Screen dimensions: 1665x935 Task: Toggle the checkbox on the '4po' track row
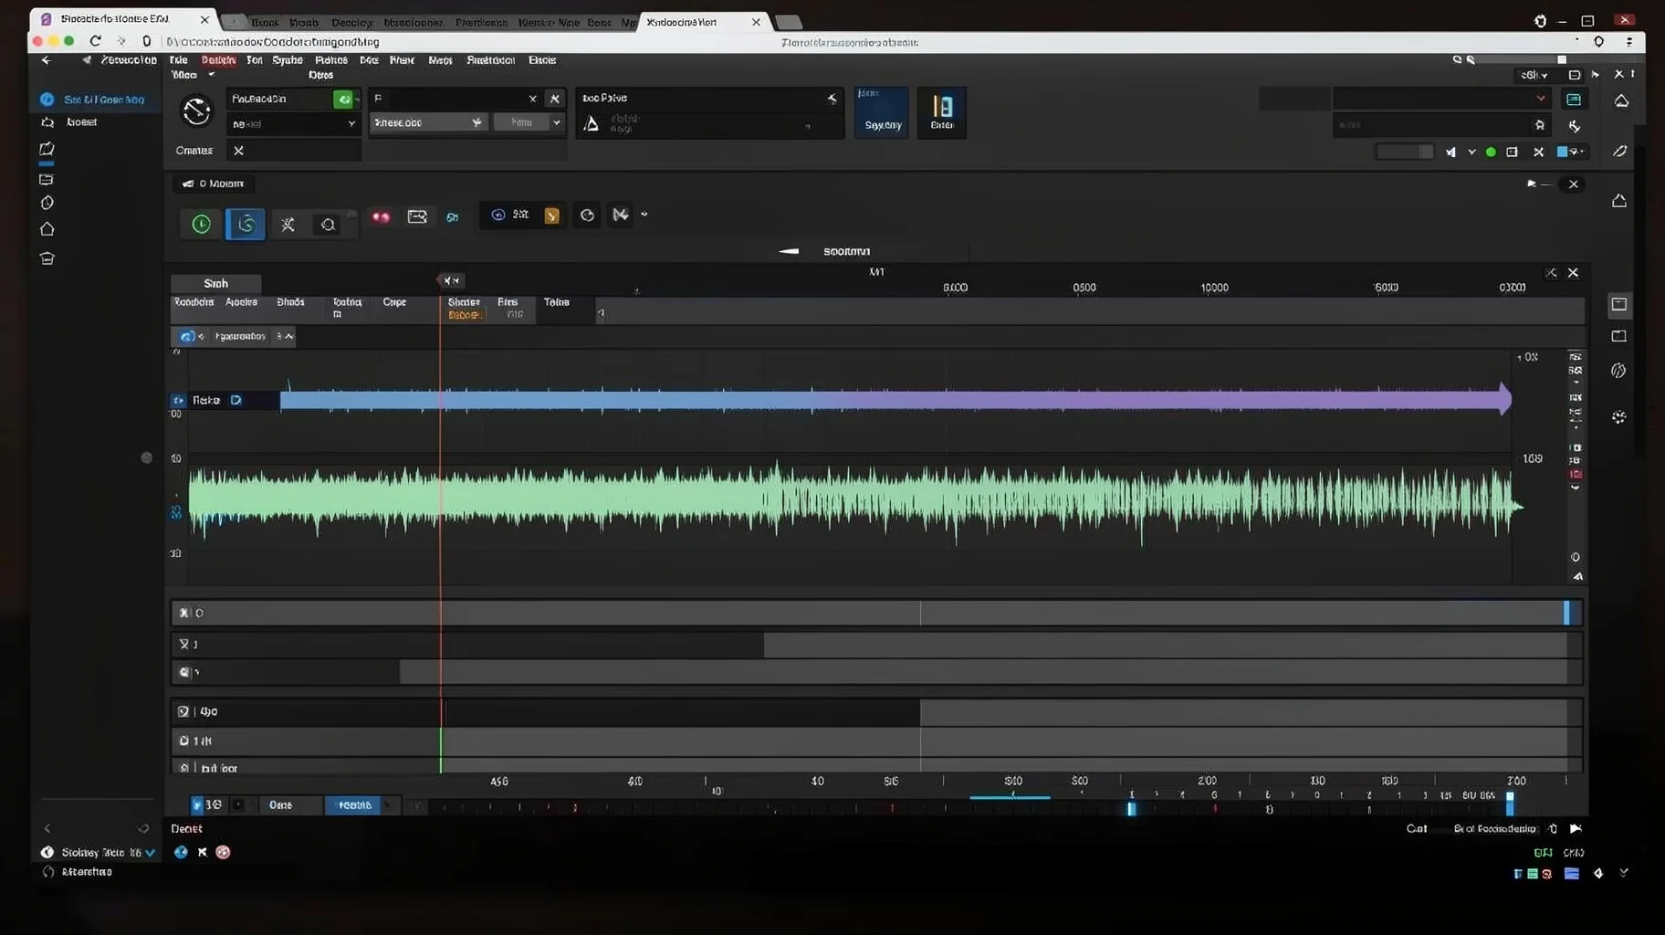pos(183,711)
